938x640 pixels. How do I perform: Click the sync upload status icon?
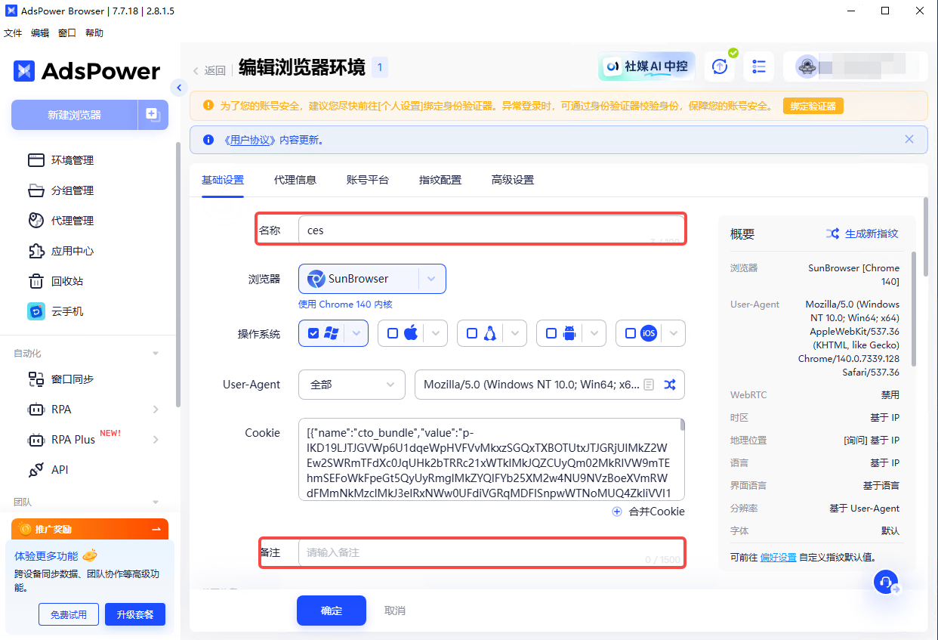click(720, 66)
